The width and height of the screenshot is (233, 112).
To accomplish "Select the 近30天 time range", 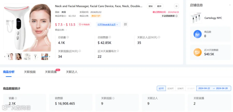I will click(171, 88).
